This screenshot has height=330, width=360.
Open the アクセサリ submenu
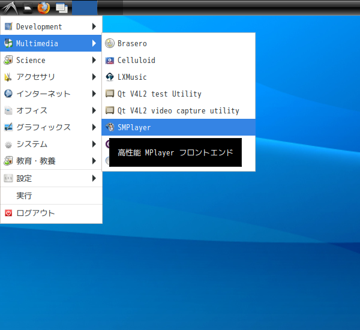click(51, 77)
